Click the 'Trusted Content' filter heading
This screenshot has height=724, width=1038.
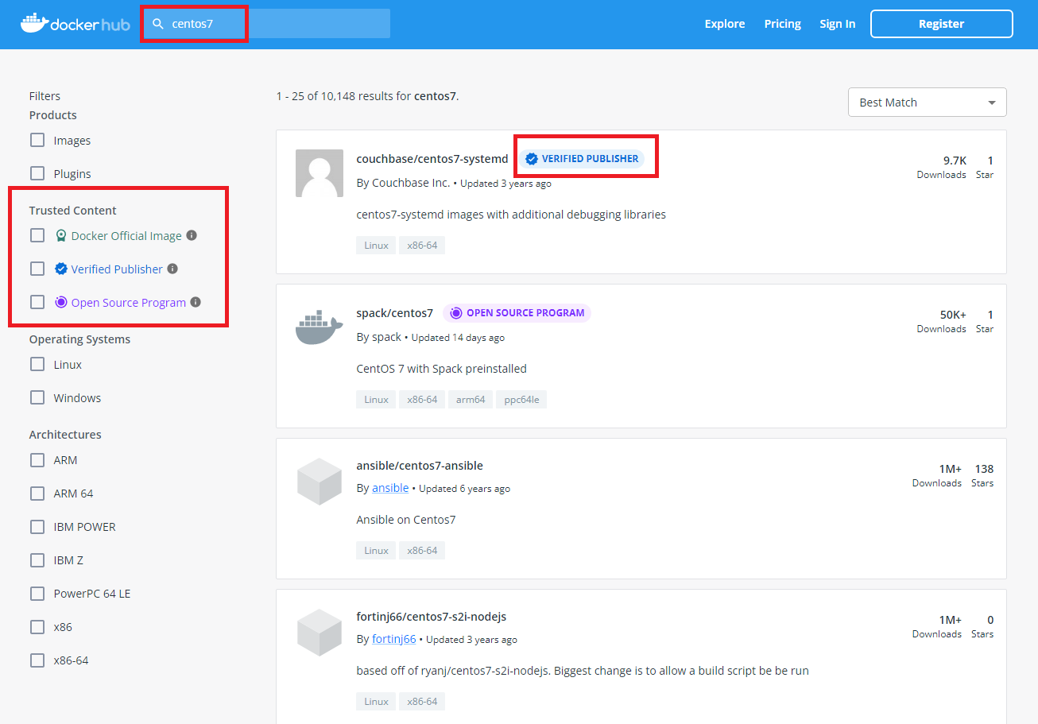click(x=73, y=211)
